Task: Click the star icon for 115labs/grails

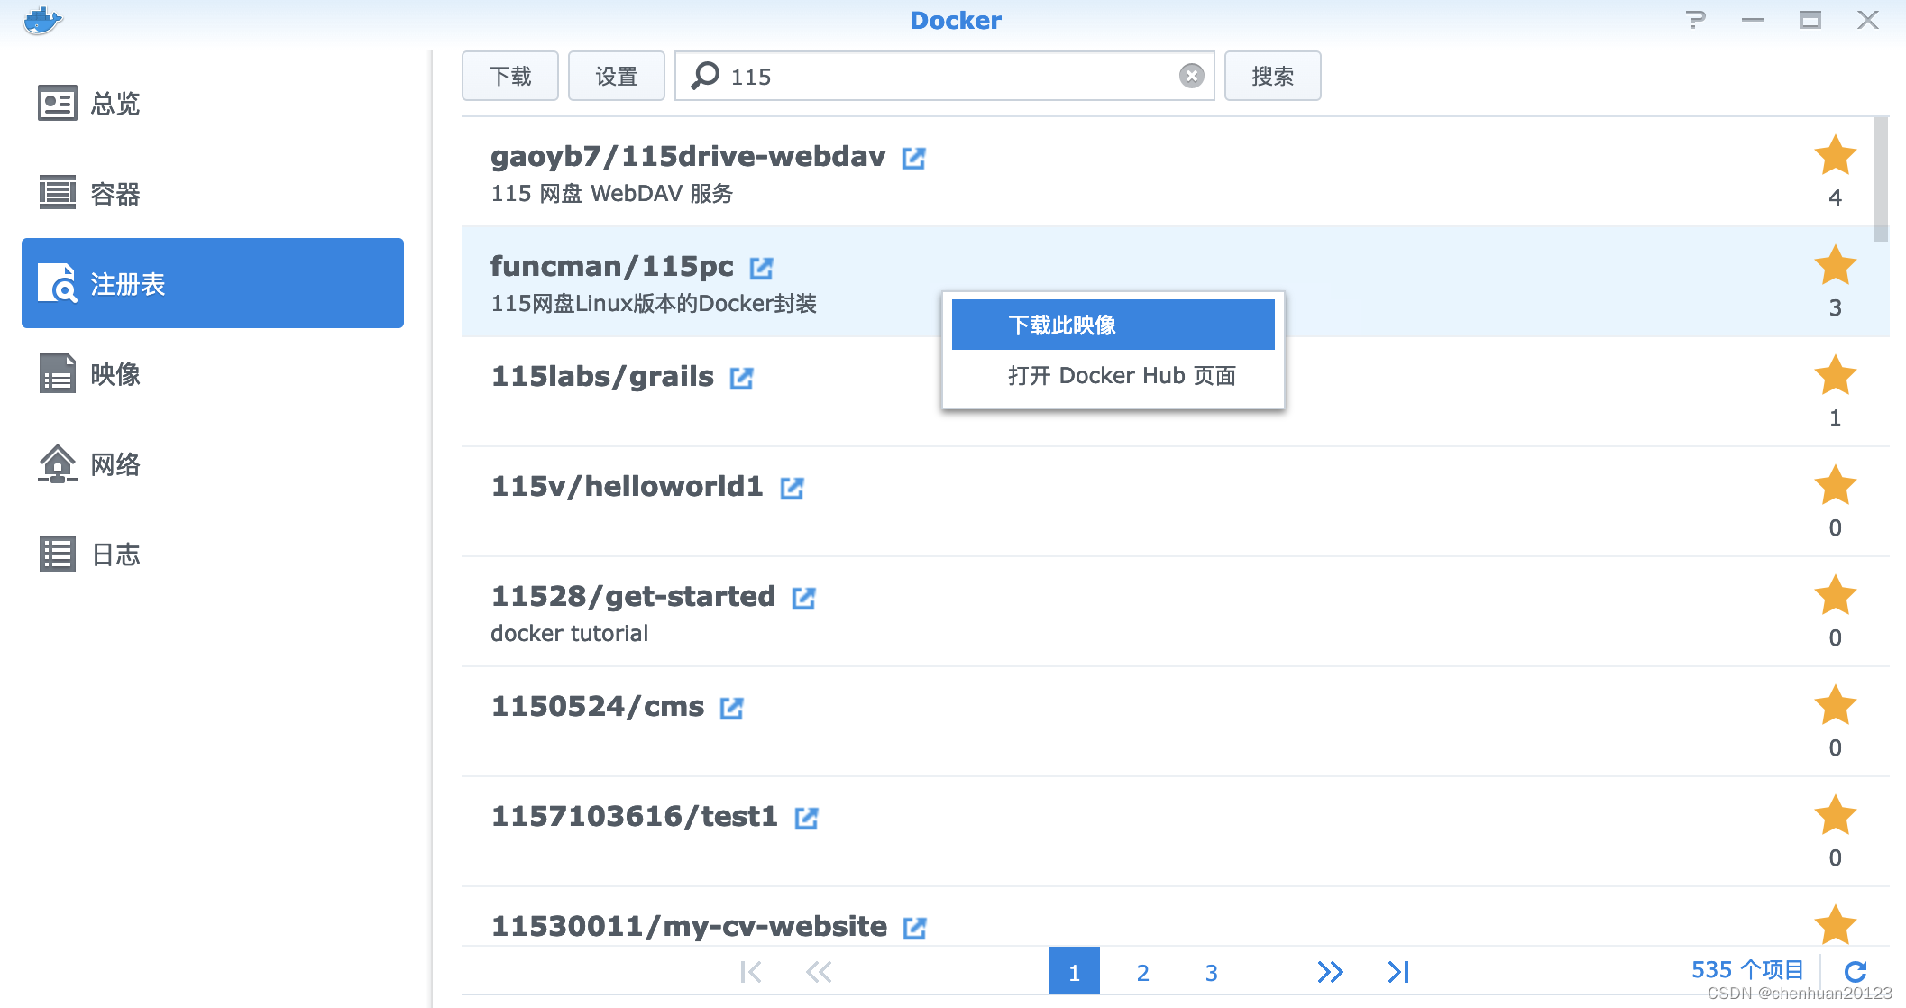Action: pyautogui.click(x=1835, y=375)
